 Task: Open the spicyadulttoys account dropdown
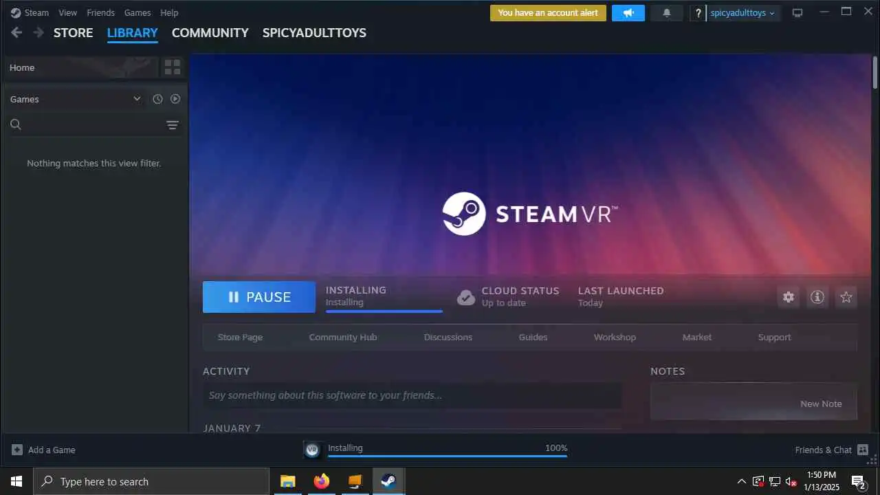click(743, 13)
